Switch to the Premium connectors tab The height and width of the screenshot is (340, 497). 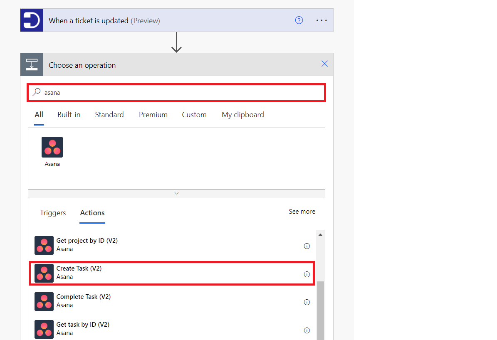coord(153,115)
